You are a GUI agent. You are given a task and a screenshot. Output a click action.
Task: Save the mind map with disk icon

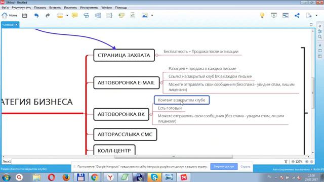tap(25, 15)
